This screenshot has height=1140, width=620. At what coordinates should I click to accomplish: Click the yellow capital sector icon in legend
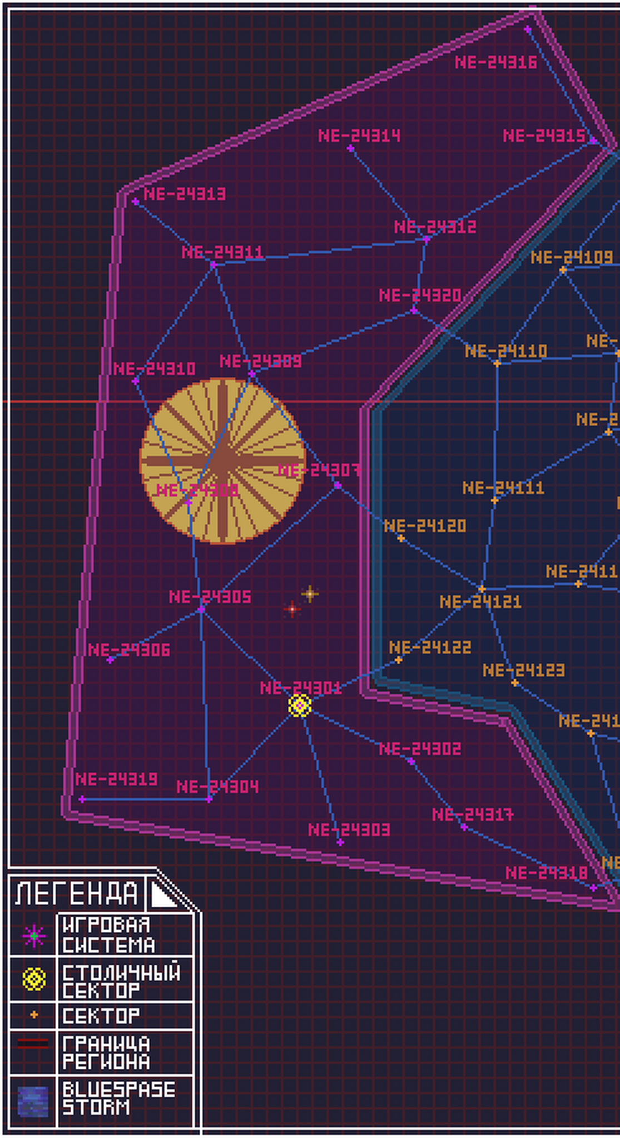point(34,979)
